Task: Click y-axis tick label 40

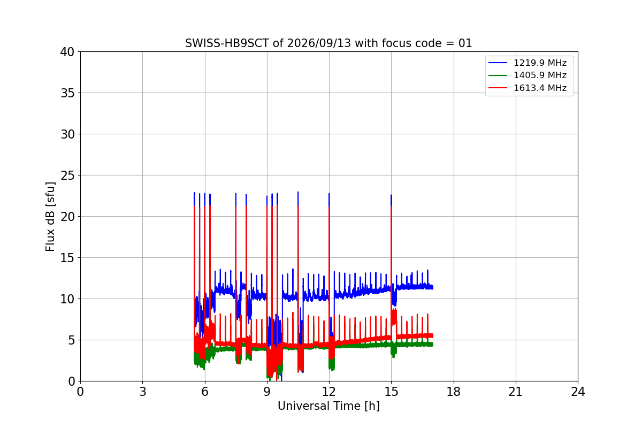Action: pyautogui.click(x=67, y=52)
